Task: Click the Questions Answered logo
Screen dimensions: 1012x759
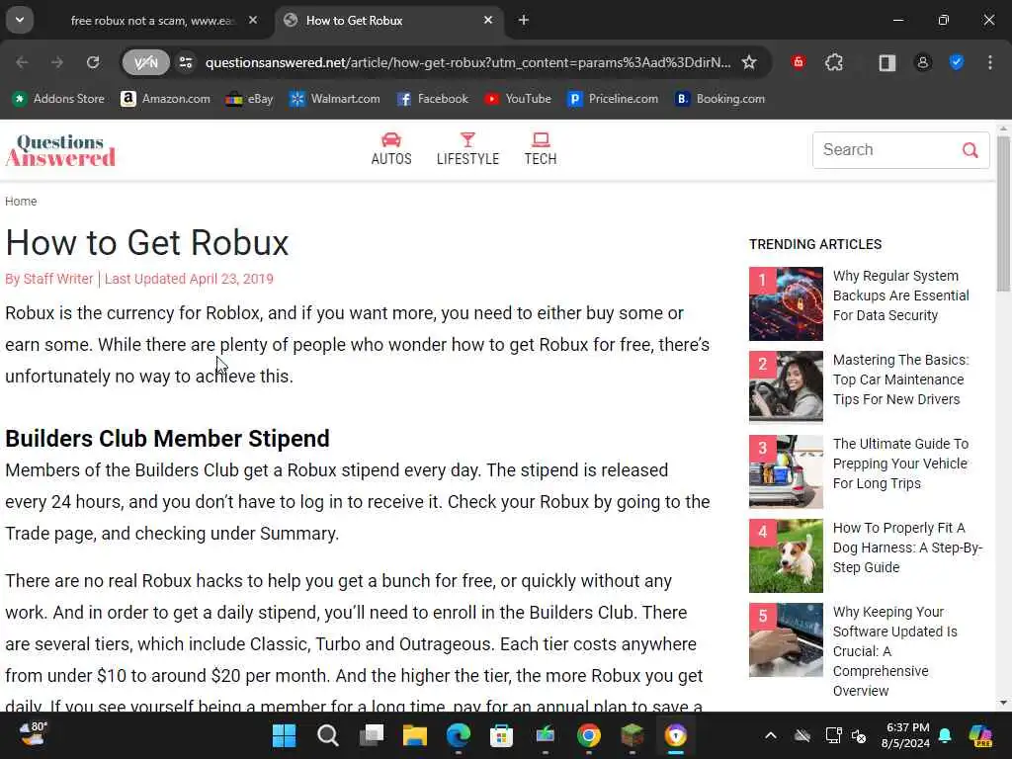Action: click(x=60, y=150)
